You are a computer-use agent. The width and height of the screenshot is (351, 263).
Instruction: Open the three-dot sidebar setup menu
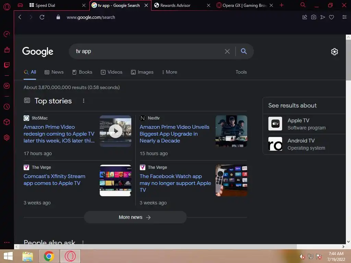[7, 242]
